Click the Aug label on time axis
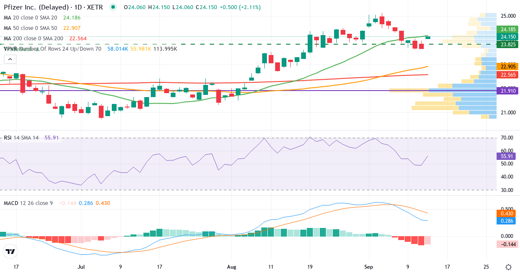Viewport: 520px width, 273px height. (x=231, y=266)
